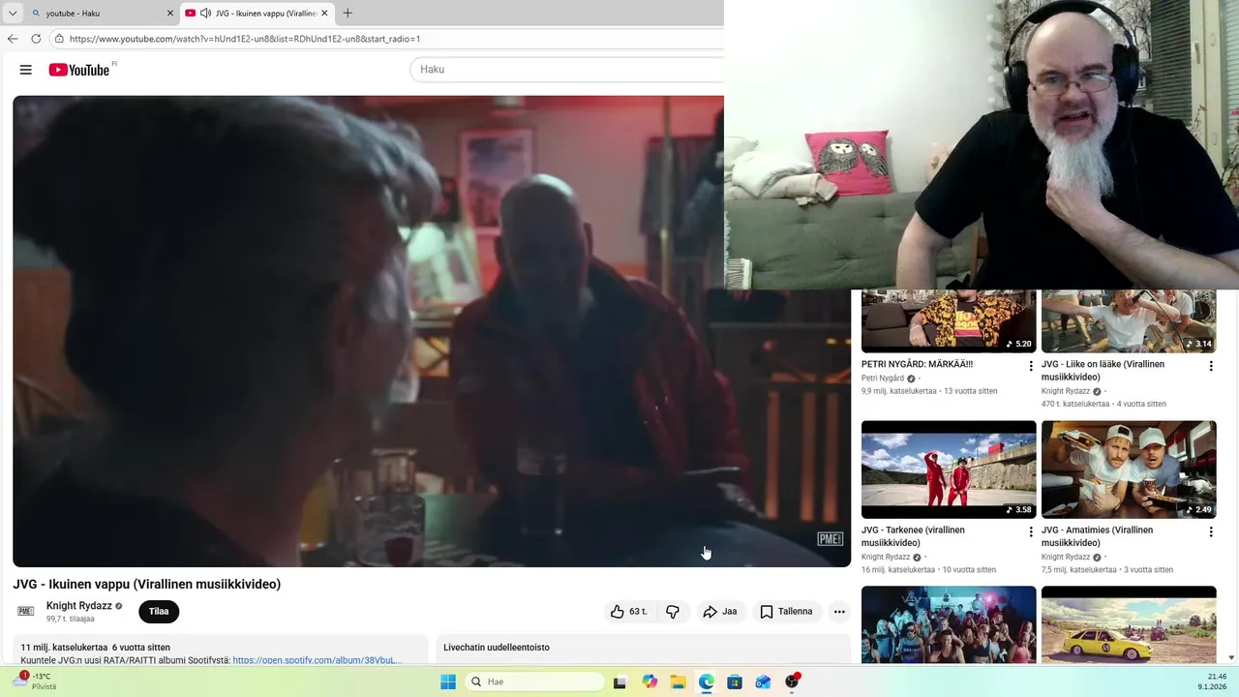Click the PME channel watermark in video
Screen dimensions: 1239x697
pos(831,539)
